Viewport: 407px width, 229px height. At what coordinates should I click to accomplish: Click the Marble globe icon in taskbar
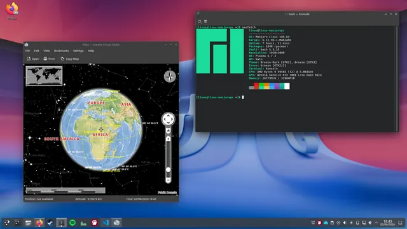pyautogui.click(x=116, y=223)
